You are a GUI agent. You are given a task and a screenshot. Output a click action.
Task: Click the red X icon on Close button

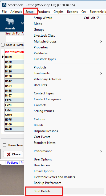click(9, 154)
